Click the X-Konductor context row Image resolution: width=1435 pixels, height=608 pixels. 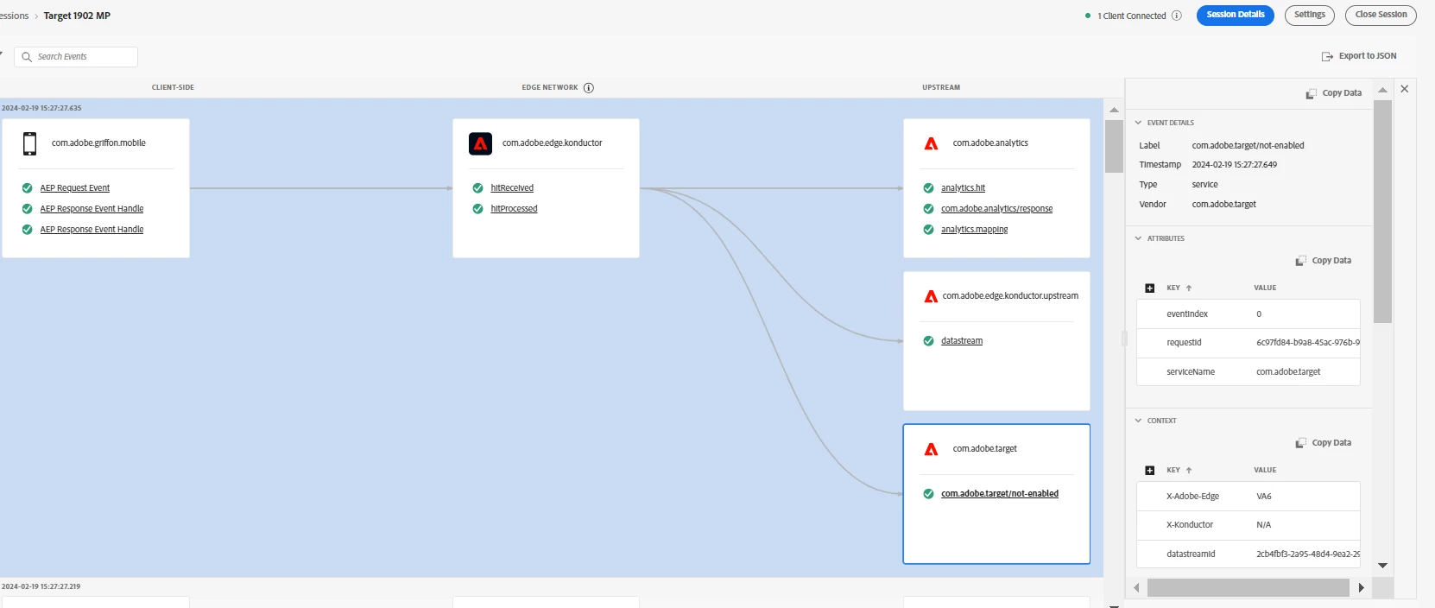tap(1248, 525)
